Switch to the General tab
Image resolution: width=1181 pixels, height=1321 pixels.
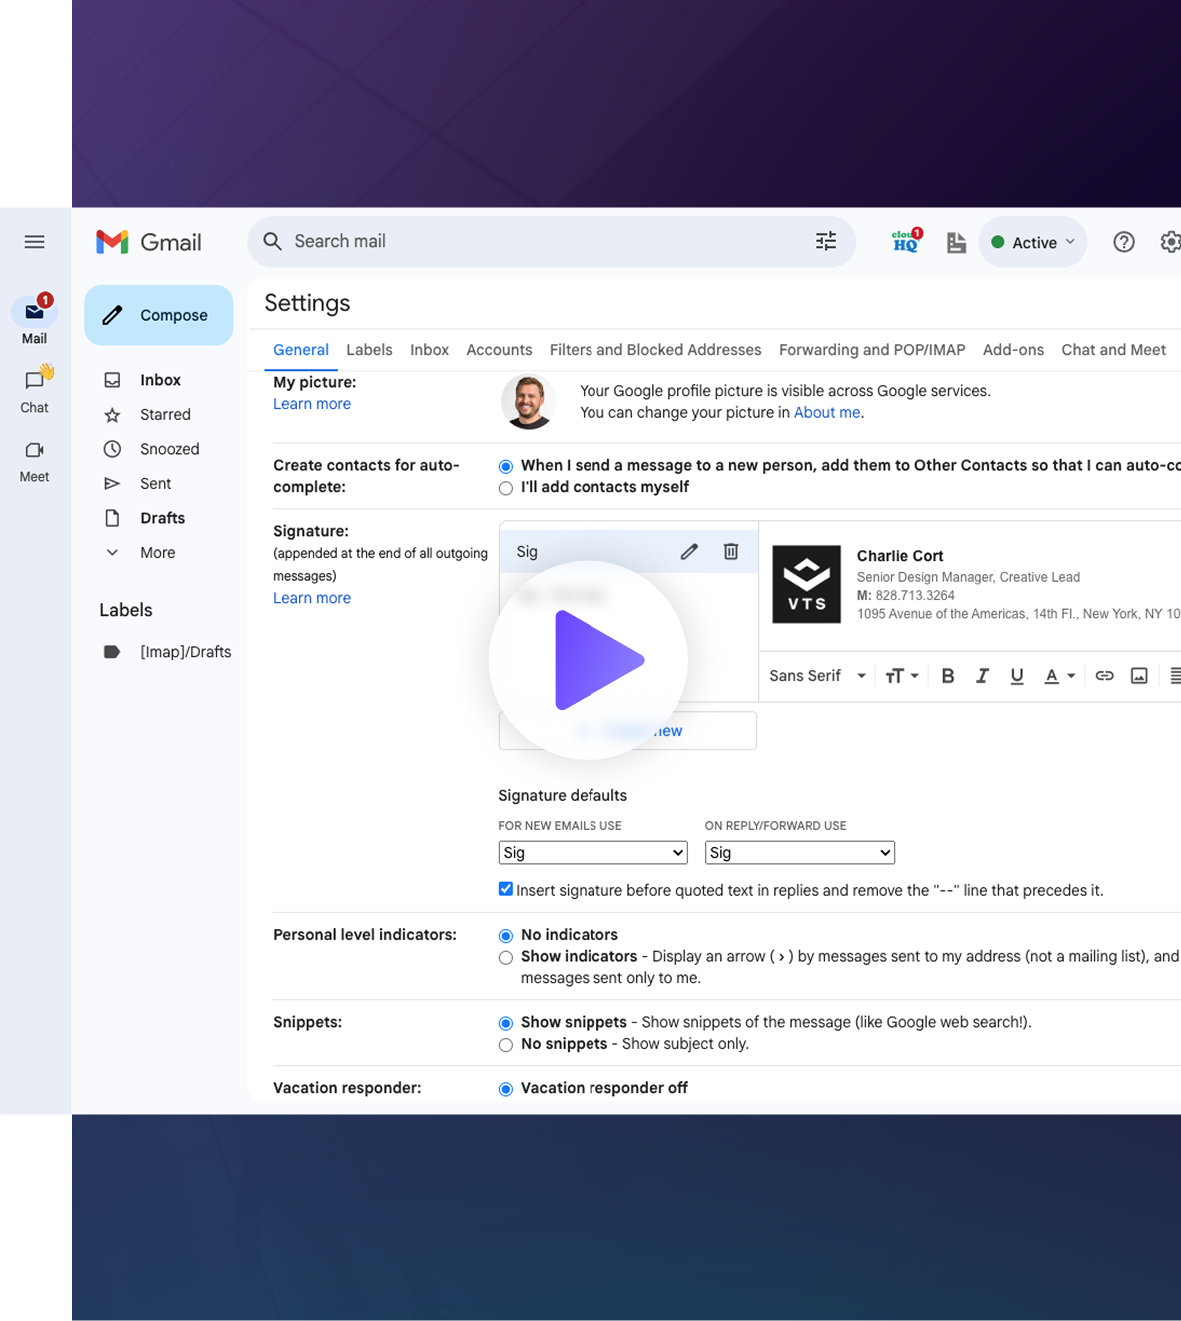point(301,350)
